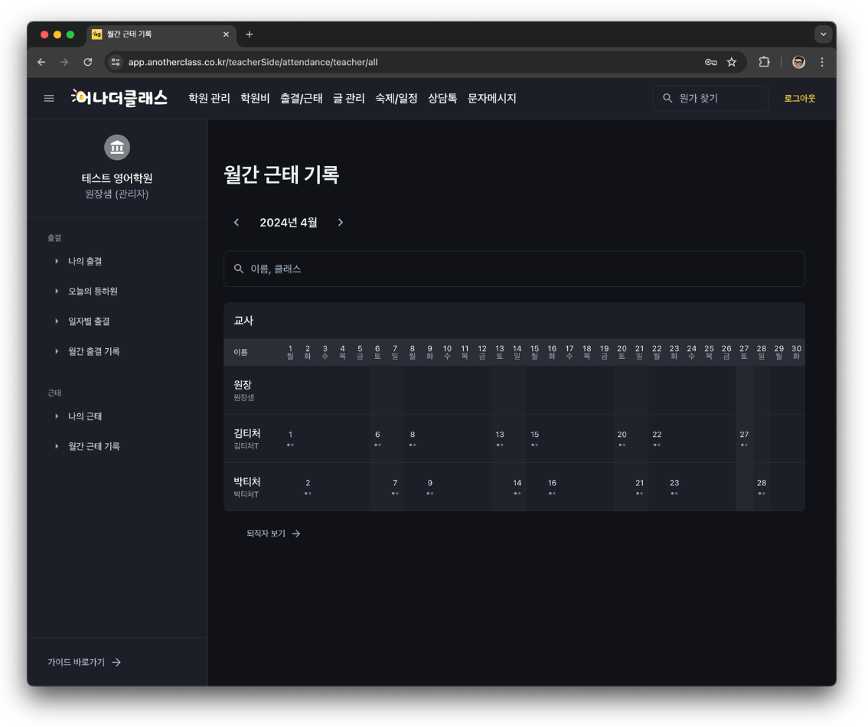The height and width of the screenshot is (727, 868).
Task: Click the magnifier icon in name search box
Action: [x=239, y=269]
